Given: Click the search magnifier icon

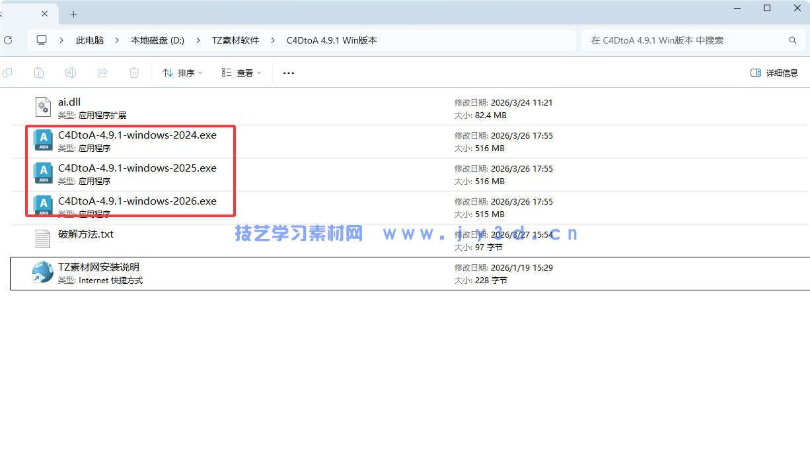Looking at the screenshot, I should pos(793,40).
